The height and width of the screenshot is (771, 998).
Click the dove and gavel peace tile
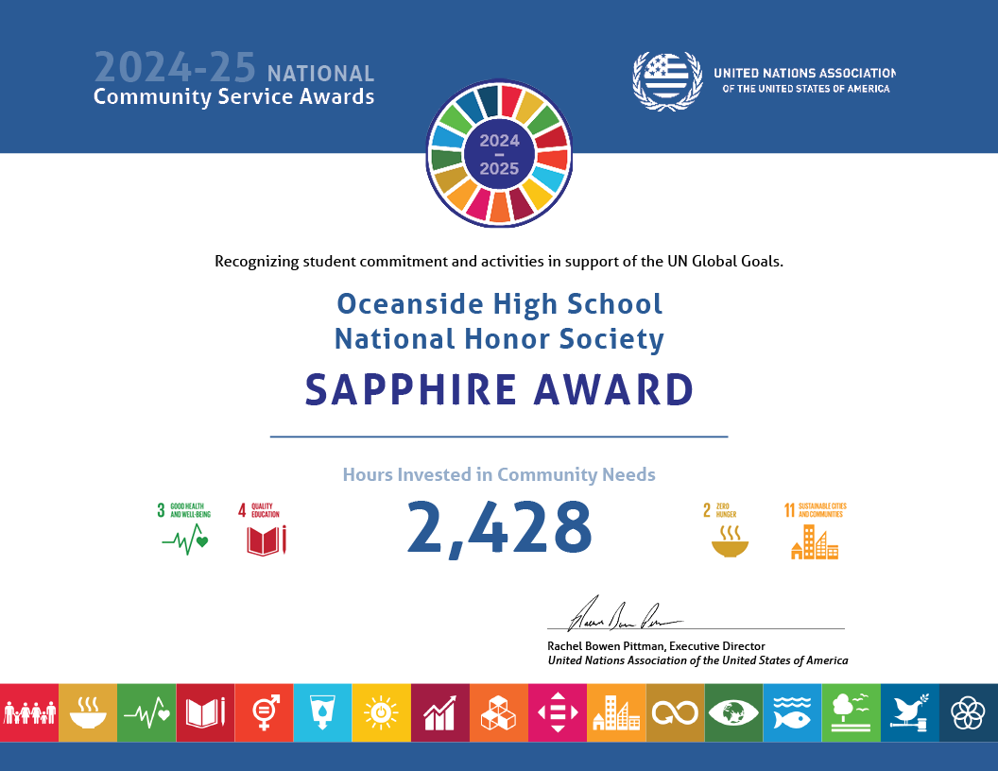pos(910,712)
